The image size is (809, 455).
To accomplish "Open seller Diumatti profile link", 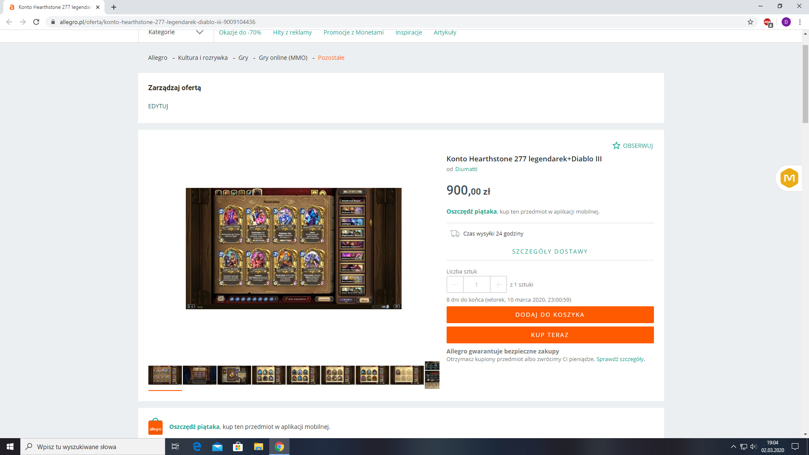I will (x=466, y=169).
